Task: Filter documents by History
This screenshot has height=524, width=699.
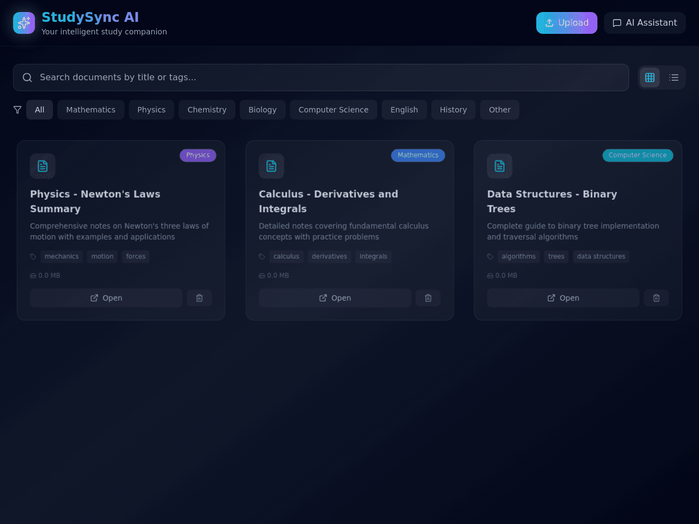Action: tap(453, 110)
